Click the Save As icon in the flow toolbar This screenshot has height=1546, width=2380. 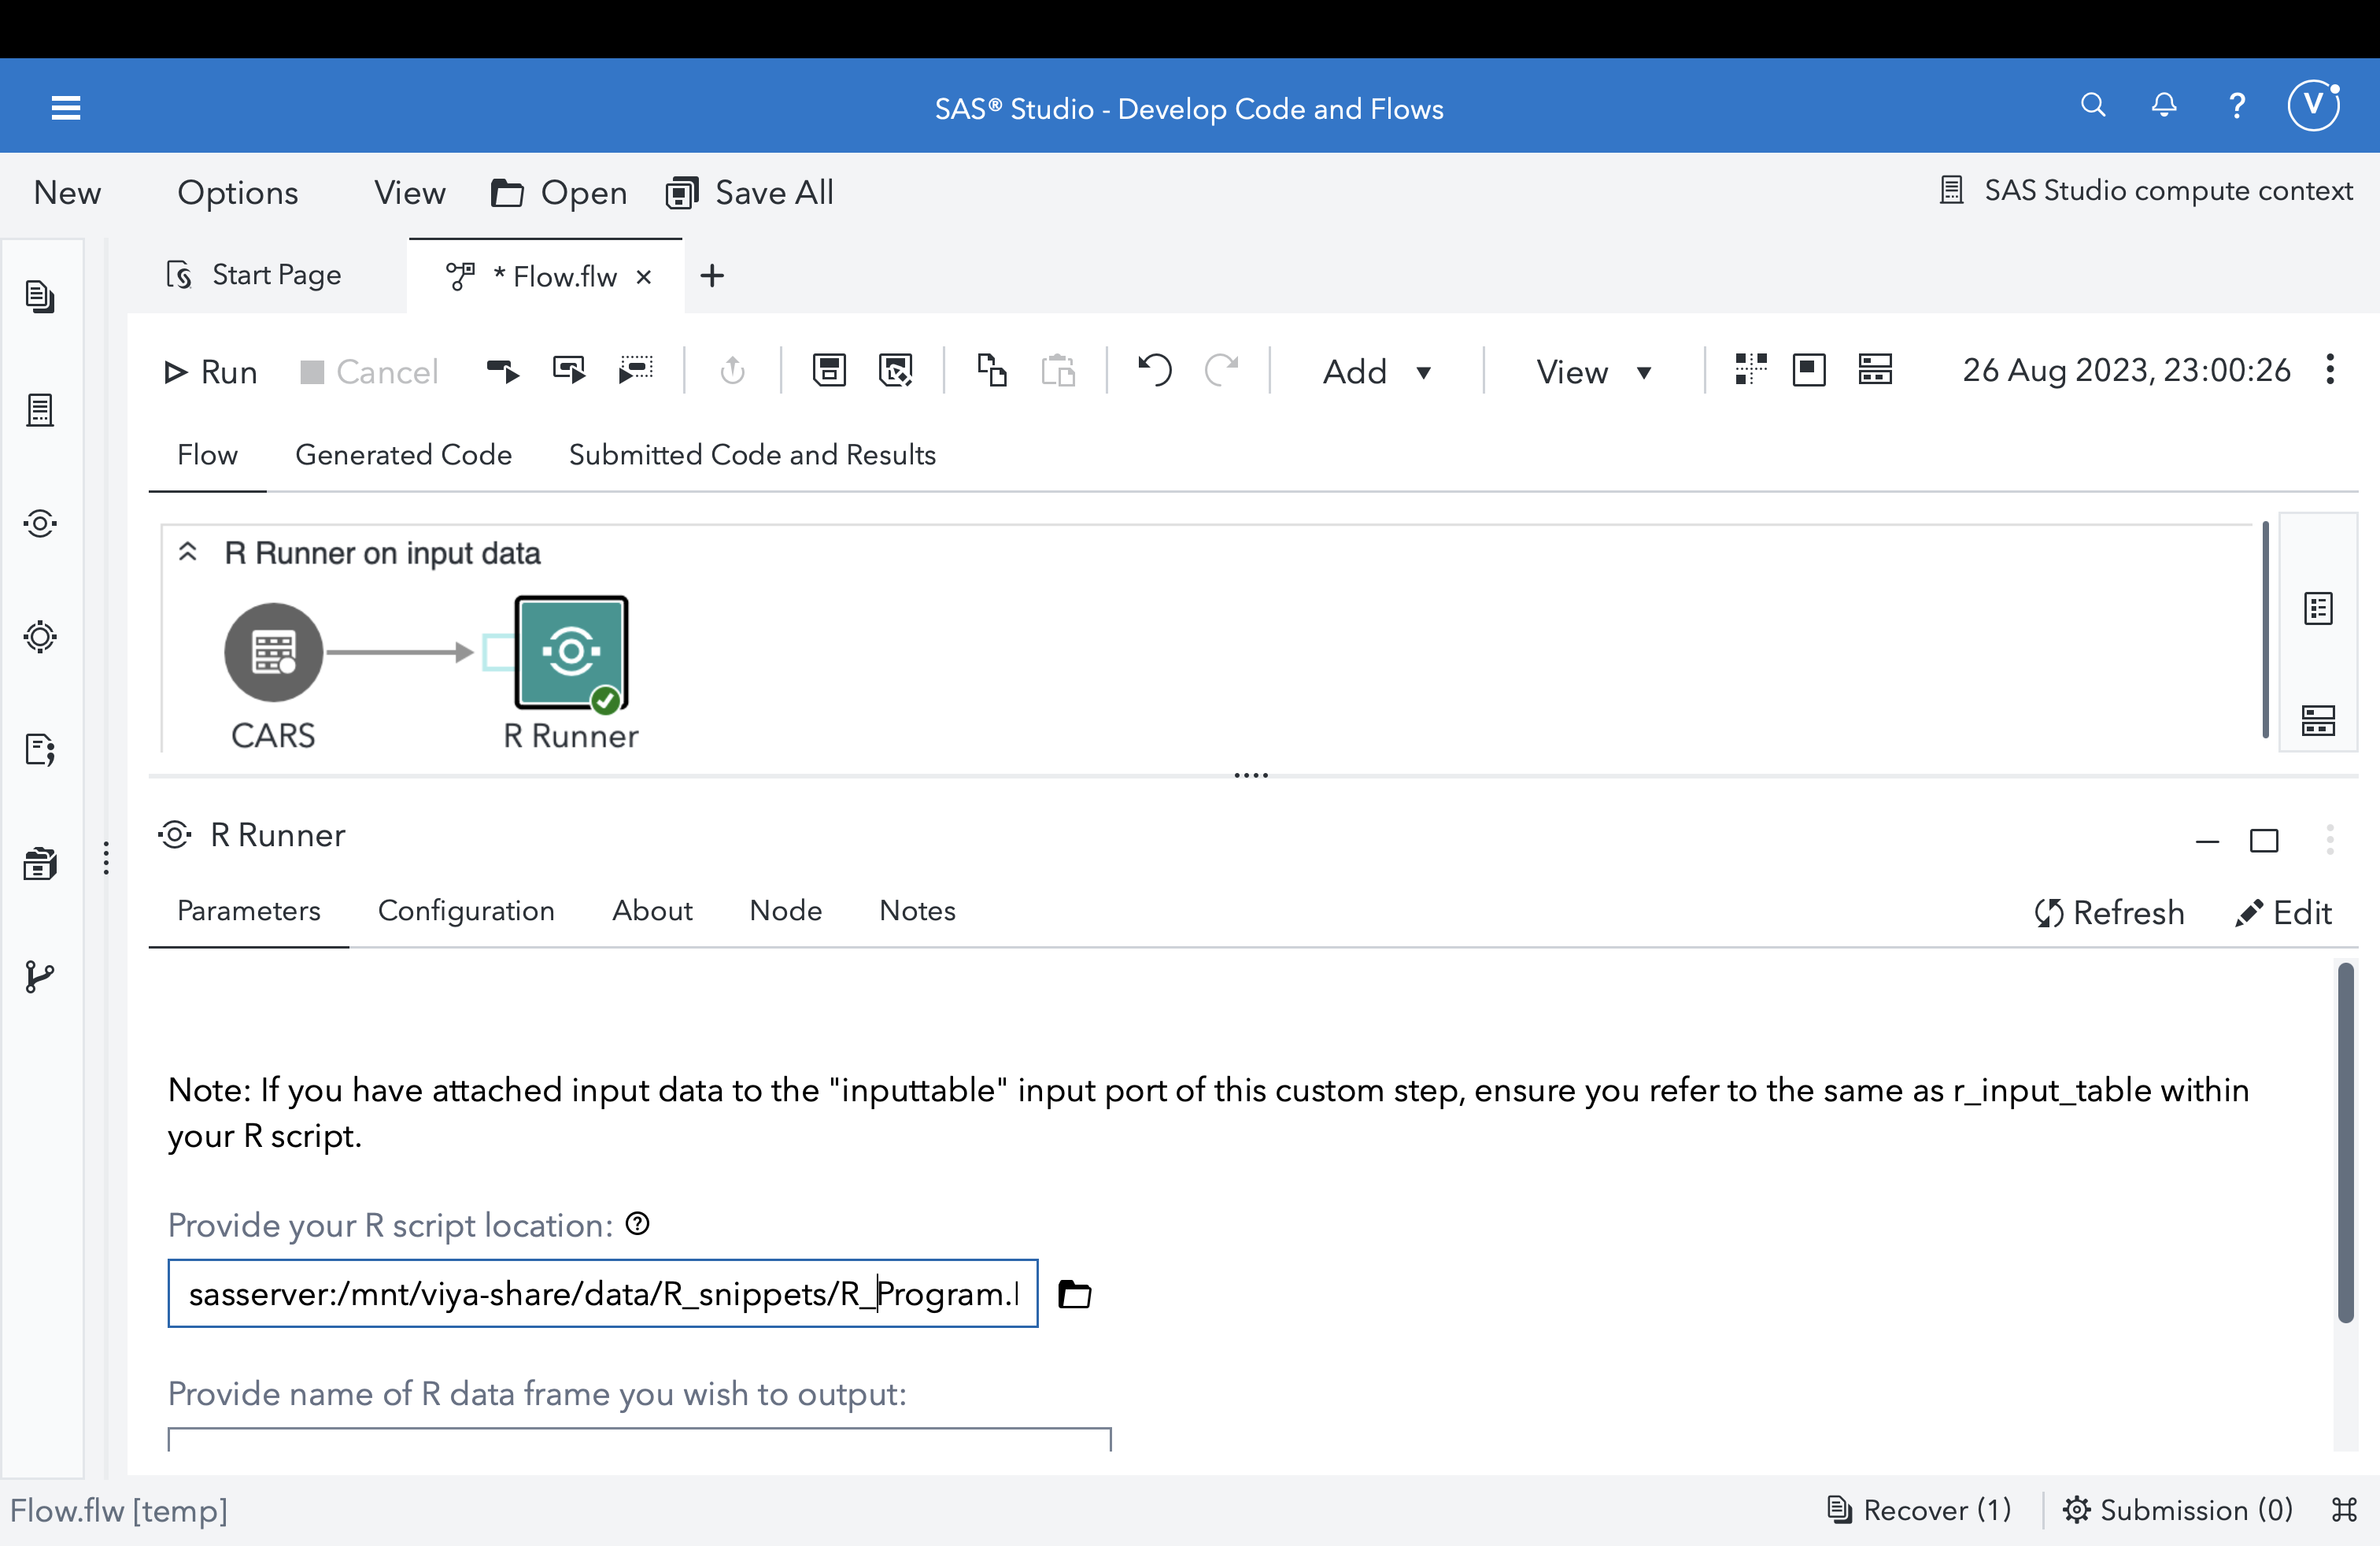896,371
